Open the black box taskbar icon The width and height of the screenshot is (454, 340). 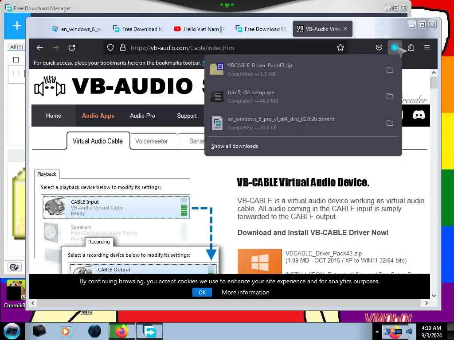pos(39,331)
